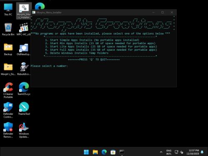208x156 pixels.
Task: Open network status tray icon
Action: (x=176, y=152)
